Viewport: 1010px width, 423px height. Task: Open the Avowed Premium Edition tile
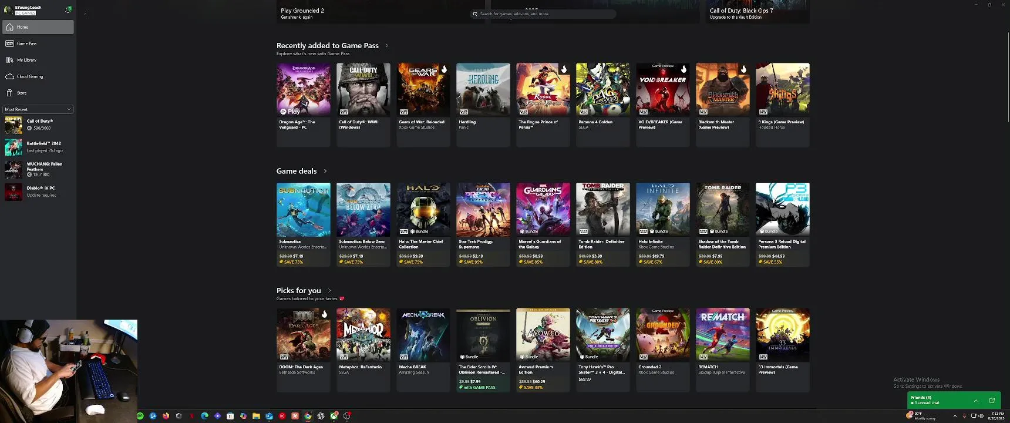[x=543, y=350]
